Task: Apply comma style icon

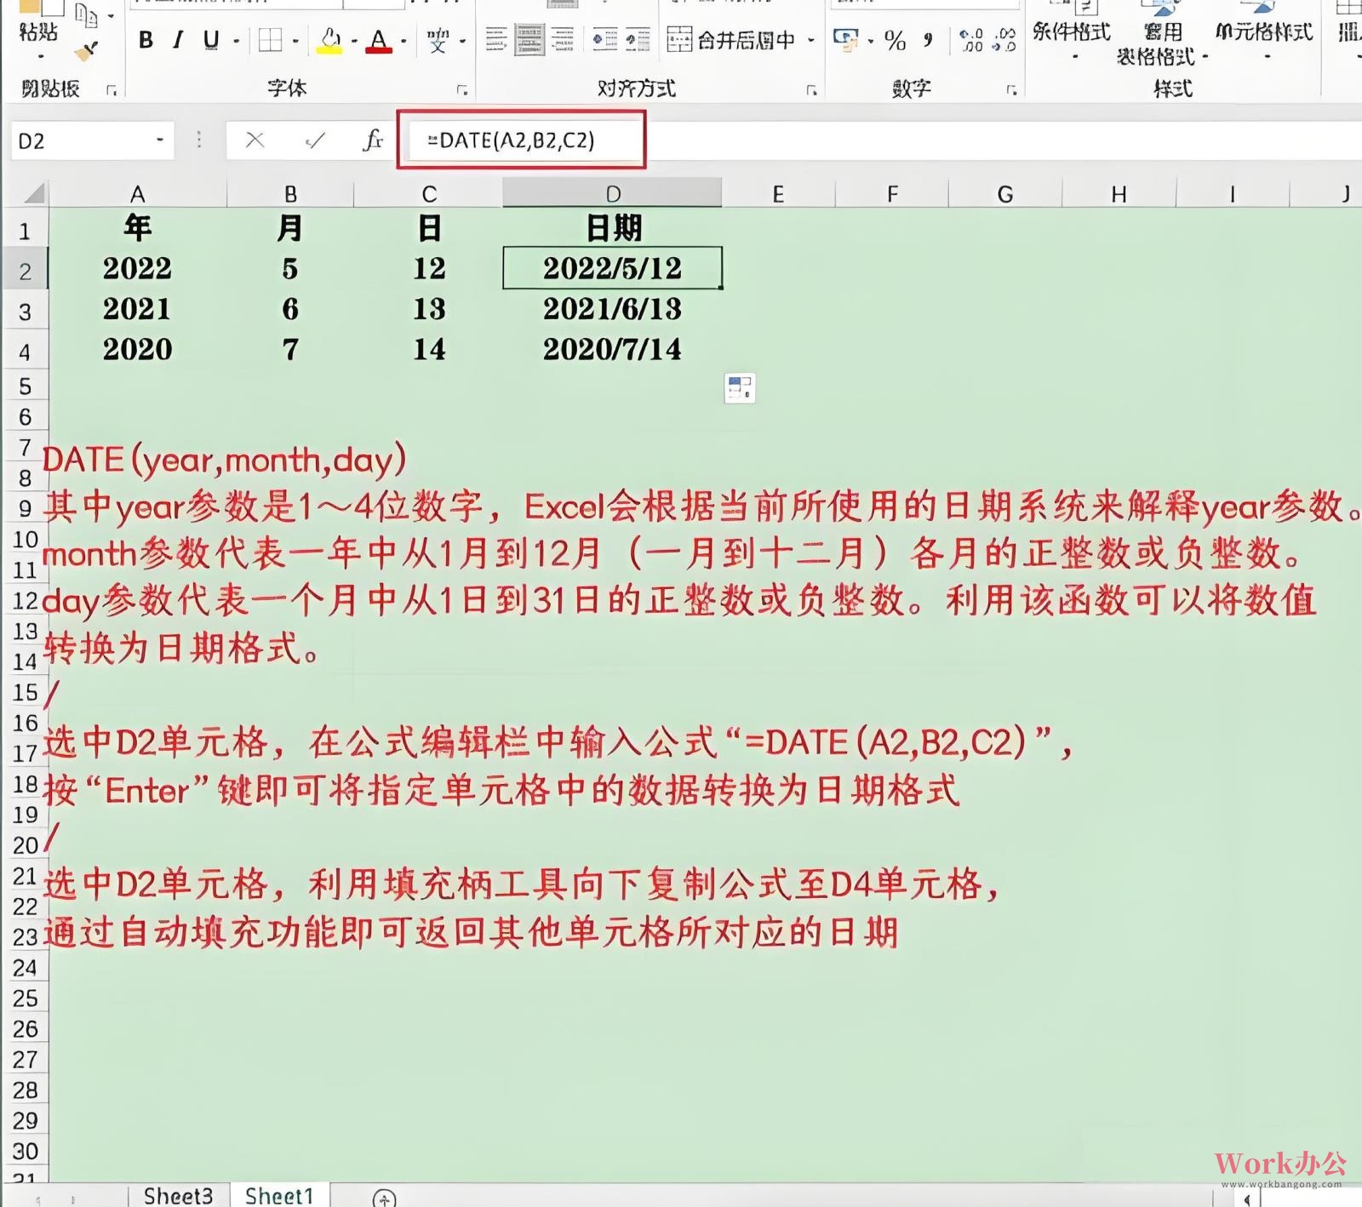Action: tap(928, 39)
